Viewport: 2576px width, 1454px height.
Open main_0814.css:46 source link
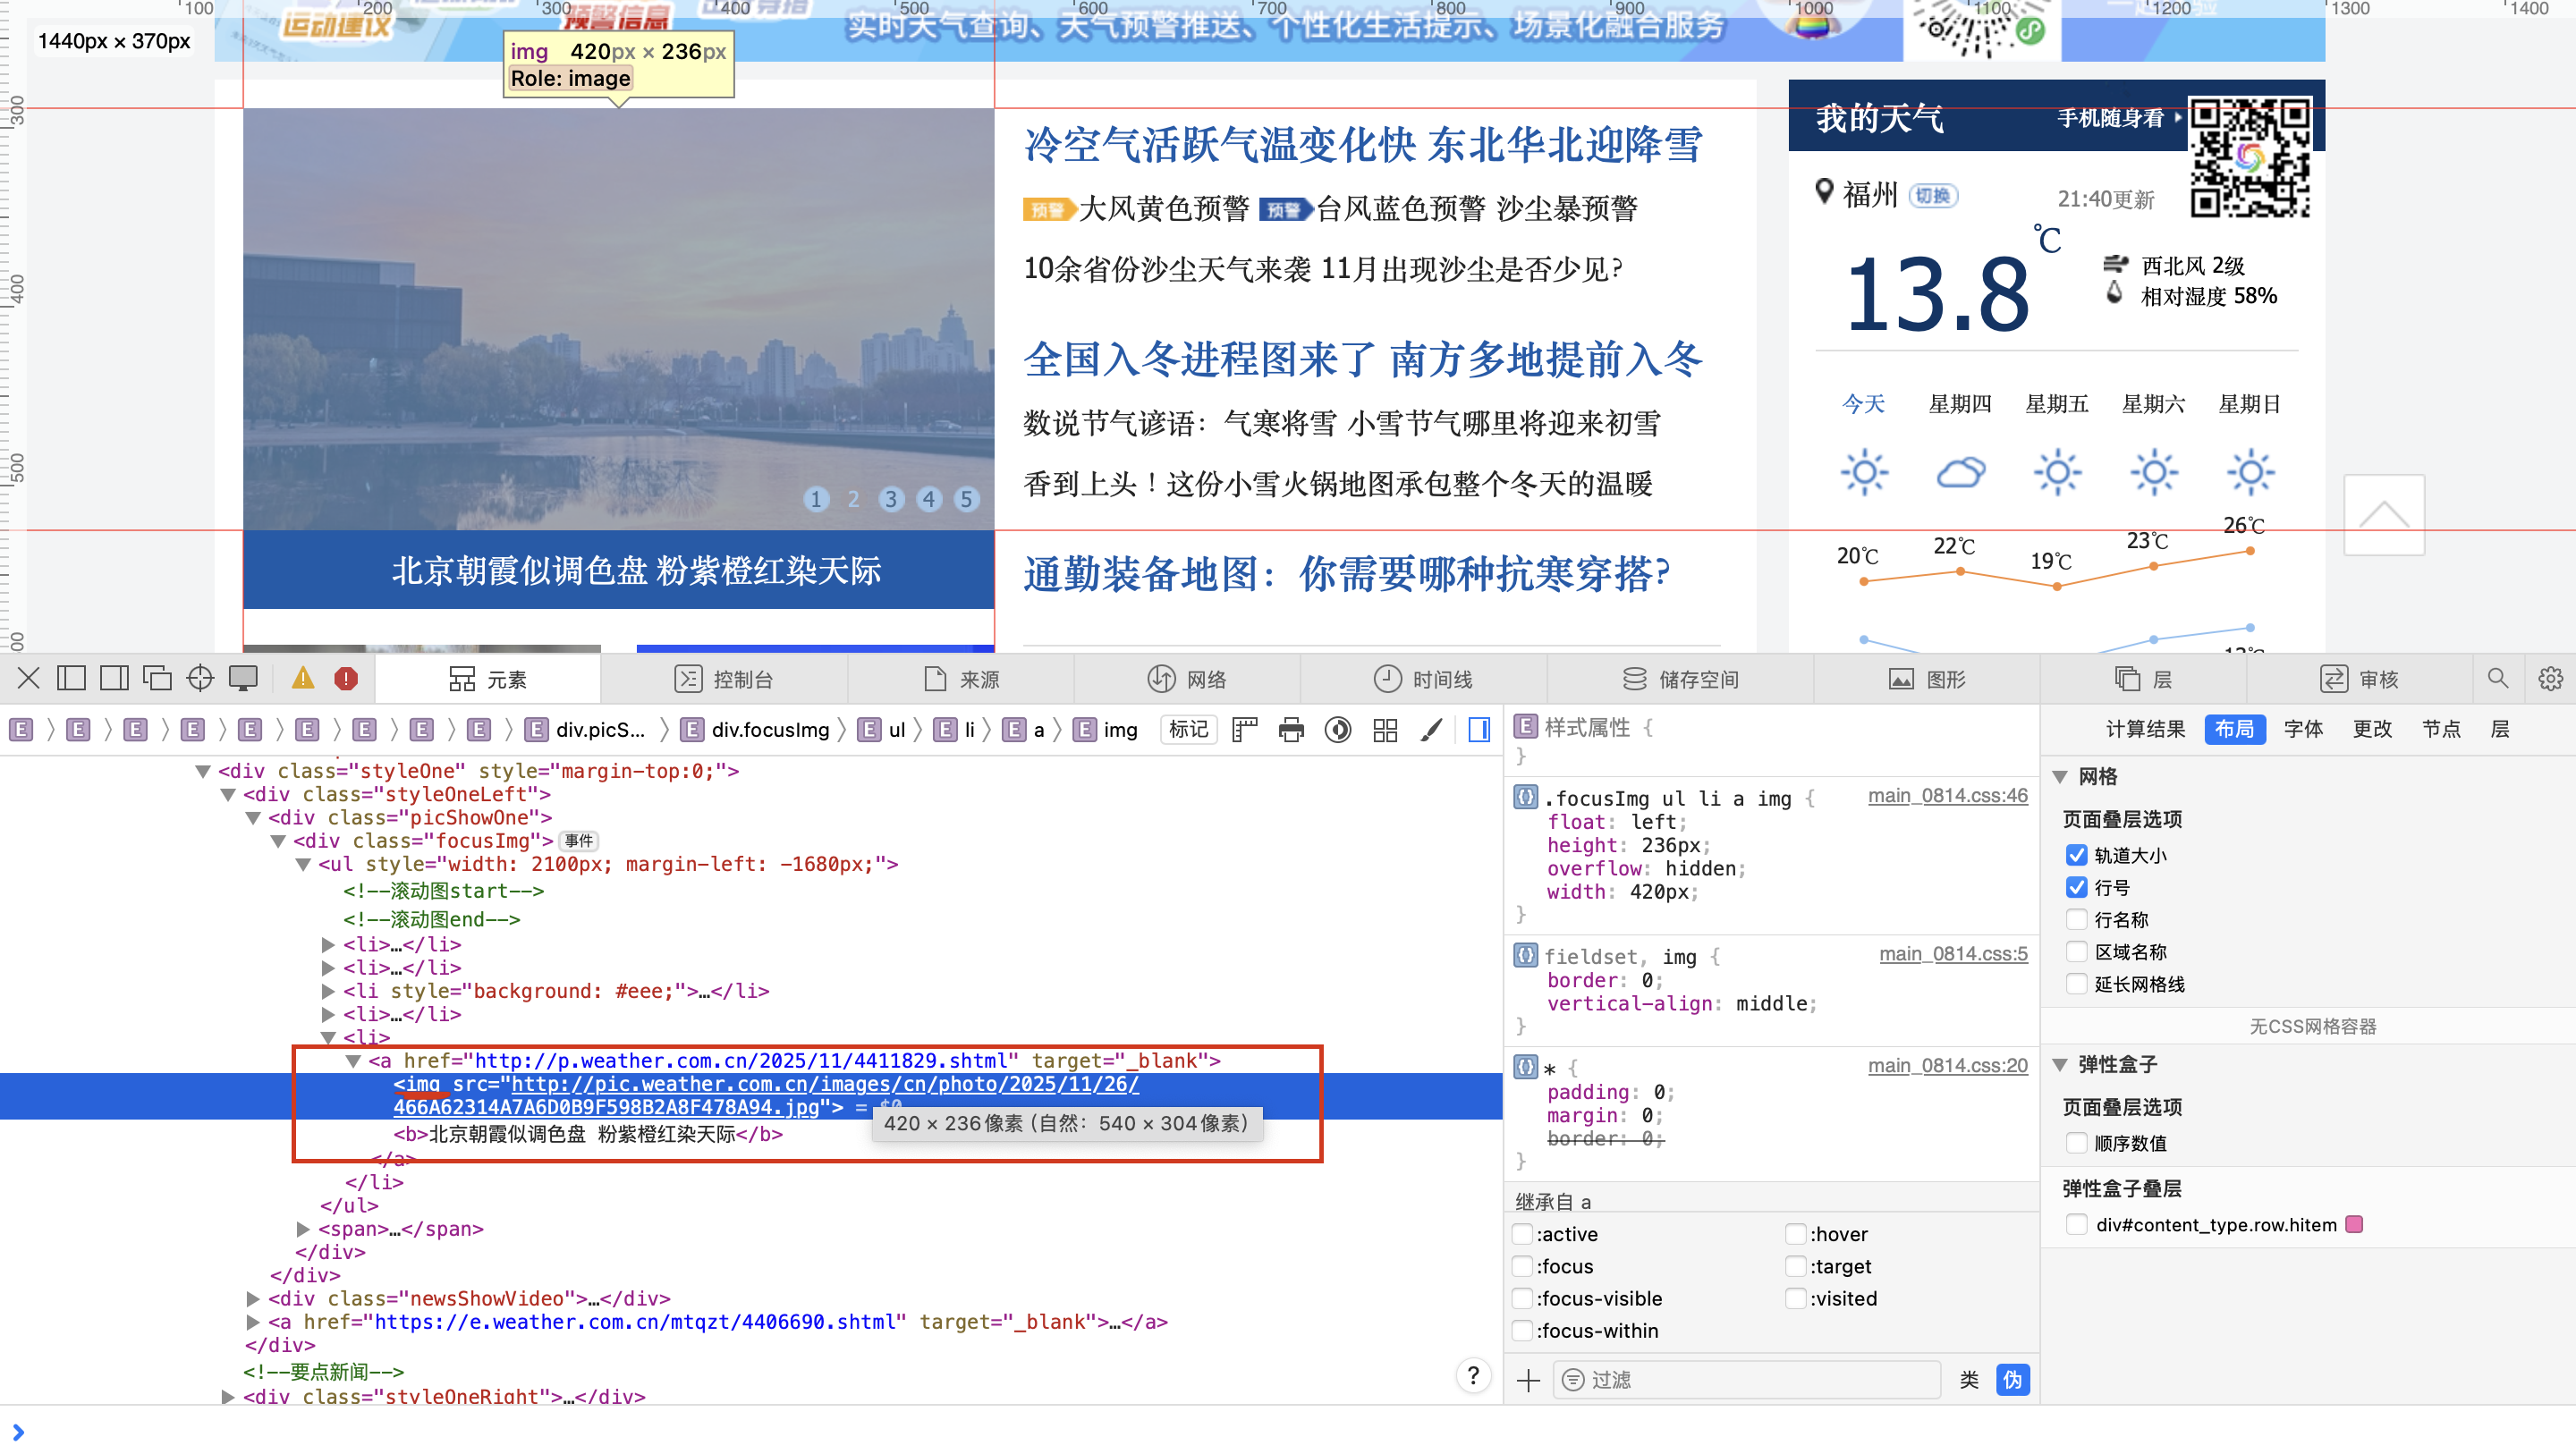pos(1947,796)
